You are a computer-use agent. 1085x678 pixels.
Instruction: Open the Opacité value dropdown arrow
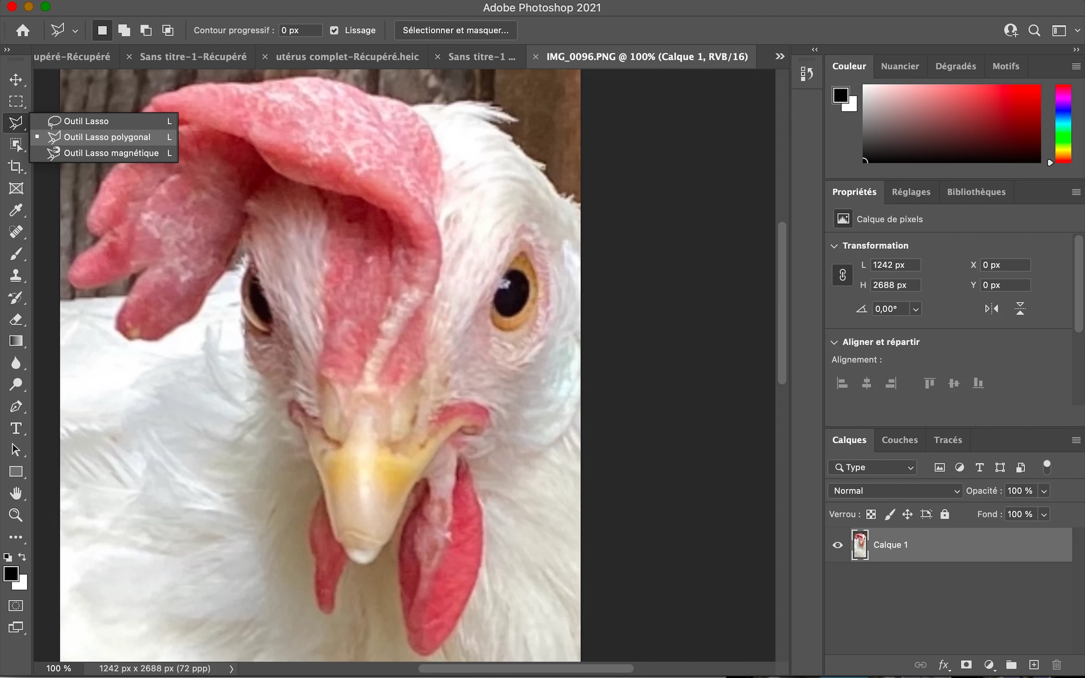(1044, 491)
